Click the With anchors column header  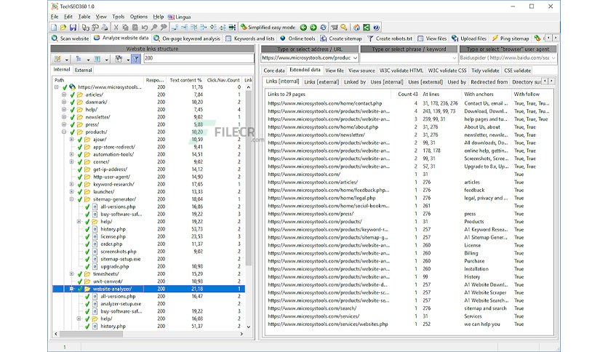(486, 95)
